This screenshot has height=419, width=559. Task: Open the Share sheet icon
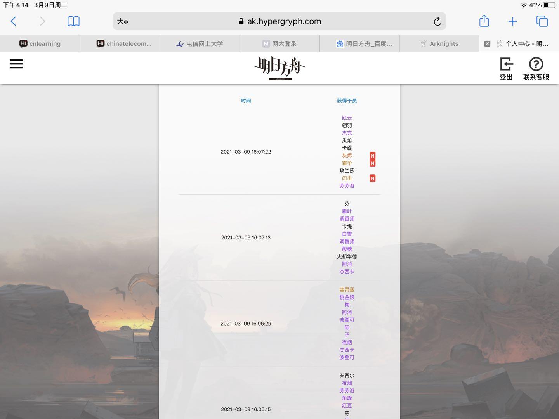[484, 21]
